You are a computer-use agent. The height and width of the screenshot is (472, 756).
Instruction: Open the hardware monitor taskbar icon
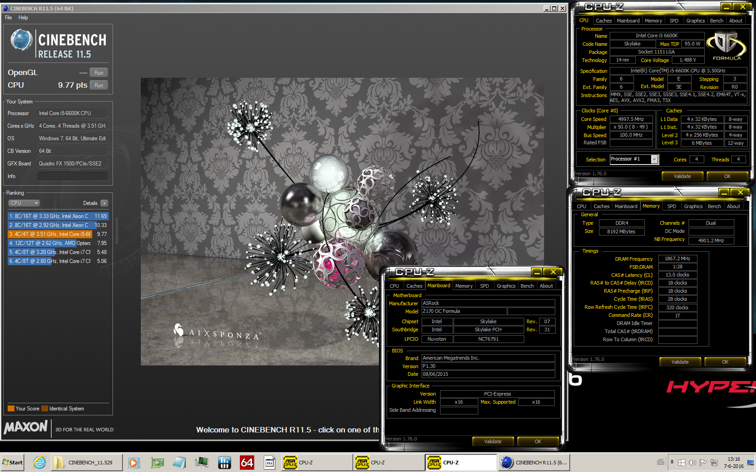click(202, 462)
